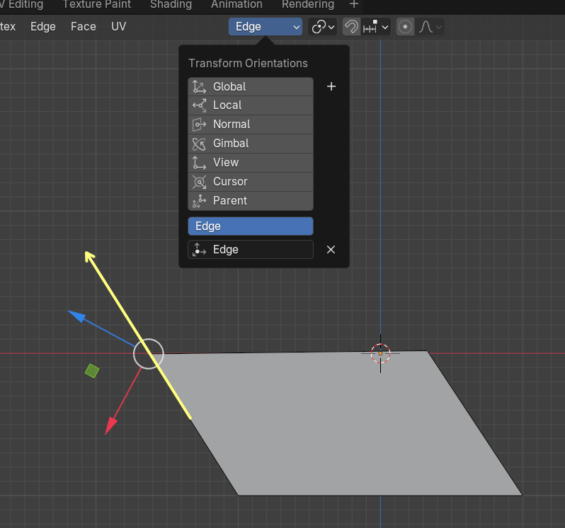Switch to Shading workspace tab
565x528 pixels.
pos(171,5)
